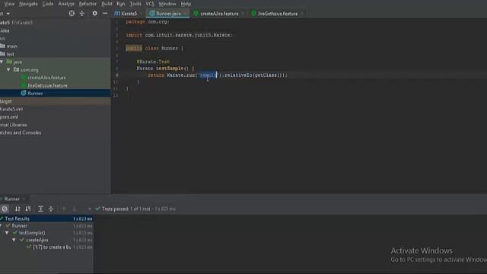Switch to the Karate5 editor tab

[x=129, y=14]
